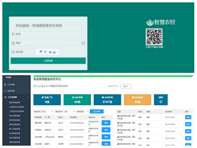This screenshot has height=148, width=197.
Task: Open the 待办事项 50项 card
Action: 77,100
